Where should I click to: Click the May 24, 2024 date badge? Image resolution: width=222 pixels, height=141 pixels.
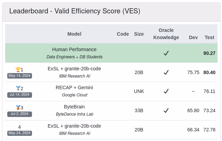pos(20,133)
